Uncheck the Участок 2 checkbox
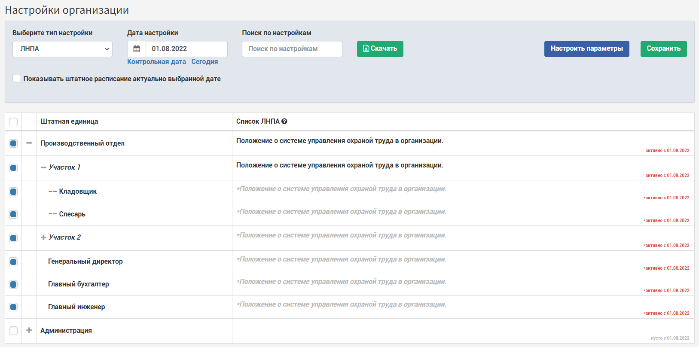Viewport: 699px width, 347px height. [x=13, y=238]
